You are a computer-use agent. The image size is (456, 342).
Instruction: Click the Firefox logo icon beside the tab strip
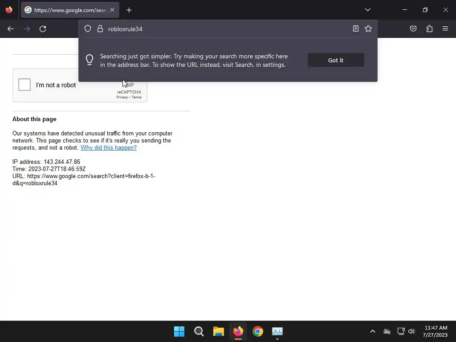click(9, 10)
